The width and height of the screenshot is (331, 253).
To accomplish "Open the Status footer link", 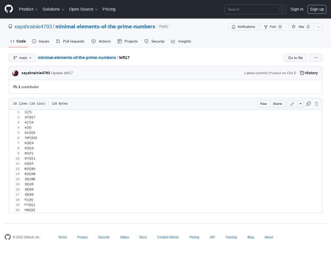I will coord(125,237).
